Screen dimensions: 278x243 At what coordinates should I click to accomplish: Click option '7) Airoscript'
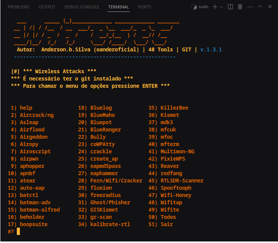pos(31,151)
